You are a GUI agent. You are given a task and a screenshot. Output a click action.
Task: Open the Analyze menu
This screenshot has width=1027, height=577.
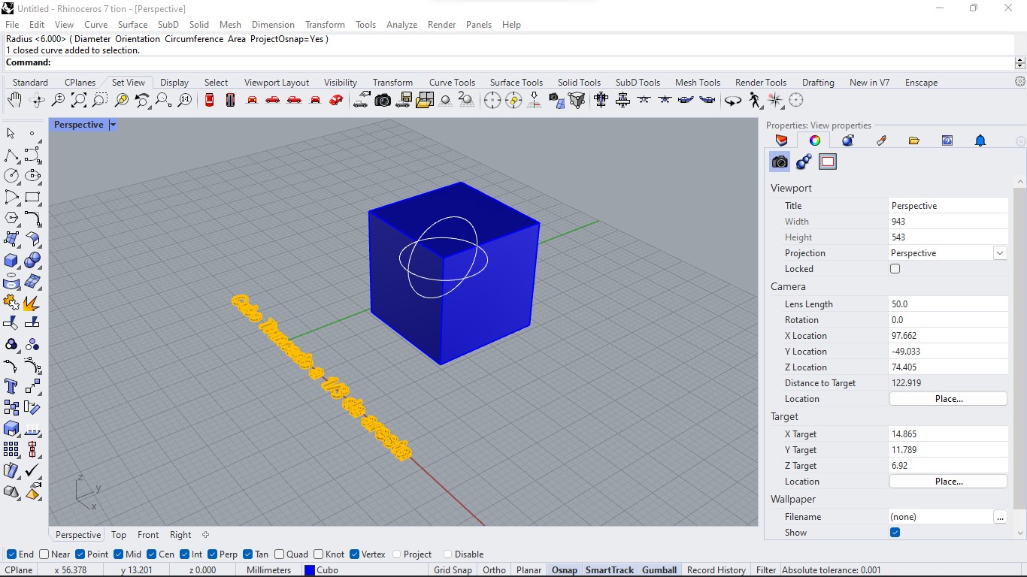tap(401, 25)
